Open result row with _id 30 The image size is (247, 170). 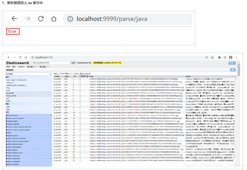144,160
